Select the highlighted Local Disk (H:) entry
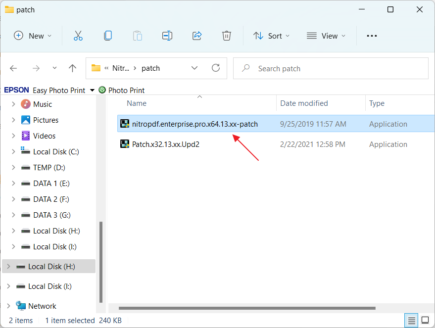Image resolution: width=435 pixels, height=328 pixels. (x=48, y=266)
